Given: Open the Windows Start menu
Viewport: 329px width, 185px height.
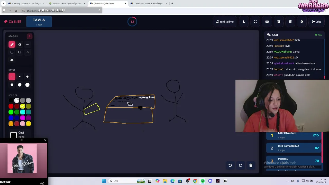Looking at the screenshot, I should pyautogui.click(x=104, y=181).
